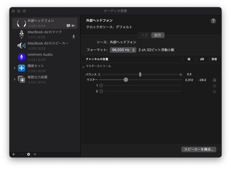Viewport: 231px width, 169px height.
Task: Click the 2 ch 32ビット浮動小数 format text
Action: click(157, 50)
